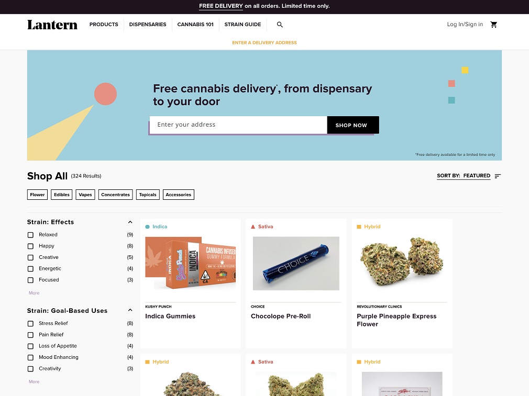Open the Chocolope Pre-Roll product image
Image resolution: width=529 pixels, height=396 pixels.
coord(296,263)
